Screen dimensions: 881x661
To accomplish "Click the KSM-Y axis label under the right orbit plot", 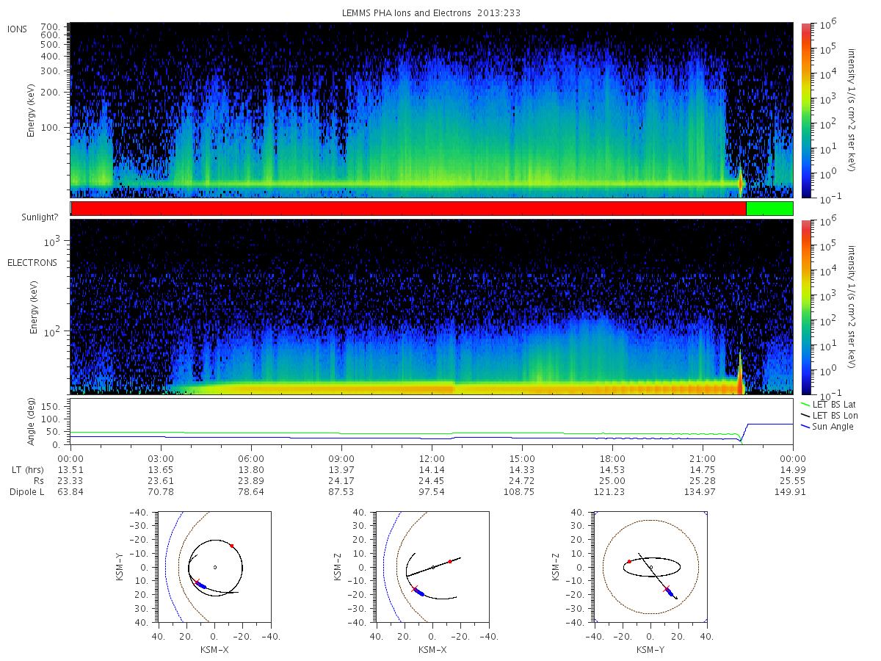I will coord(650,649).
